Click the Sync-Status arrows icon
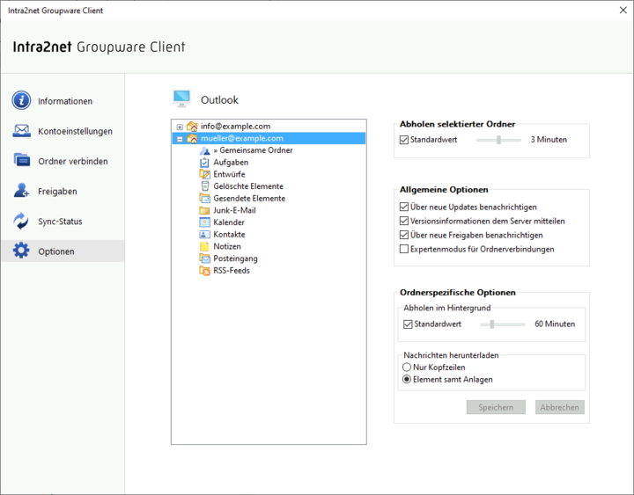Screen dimensions: 634x495 pos(21,221)
